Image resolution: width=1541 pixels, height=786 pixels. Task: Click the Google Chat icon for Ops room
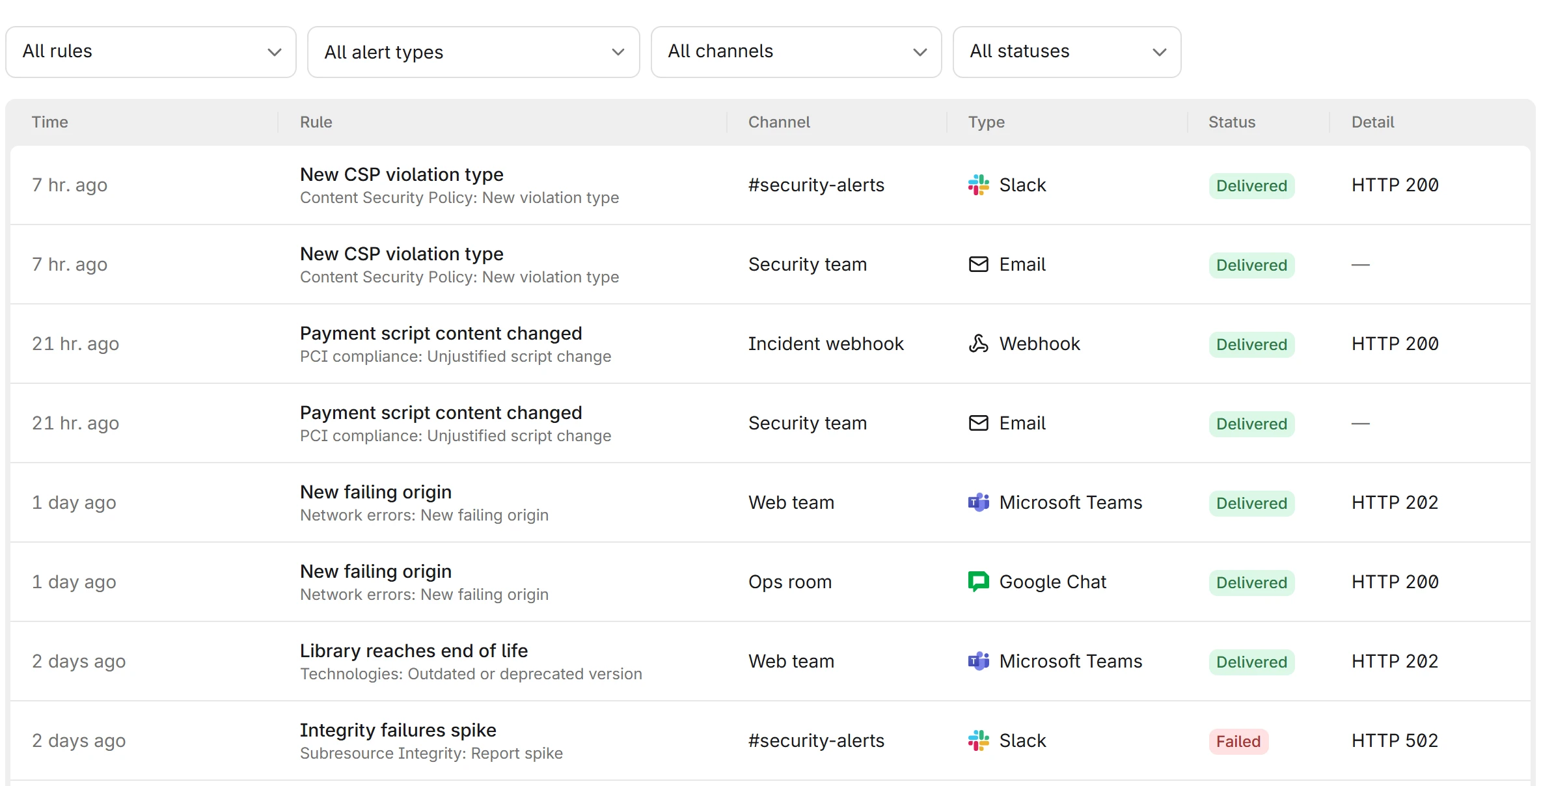978,582
